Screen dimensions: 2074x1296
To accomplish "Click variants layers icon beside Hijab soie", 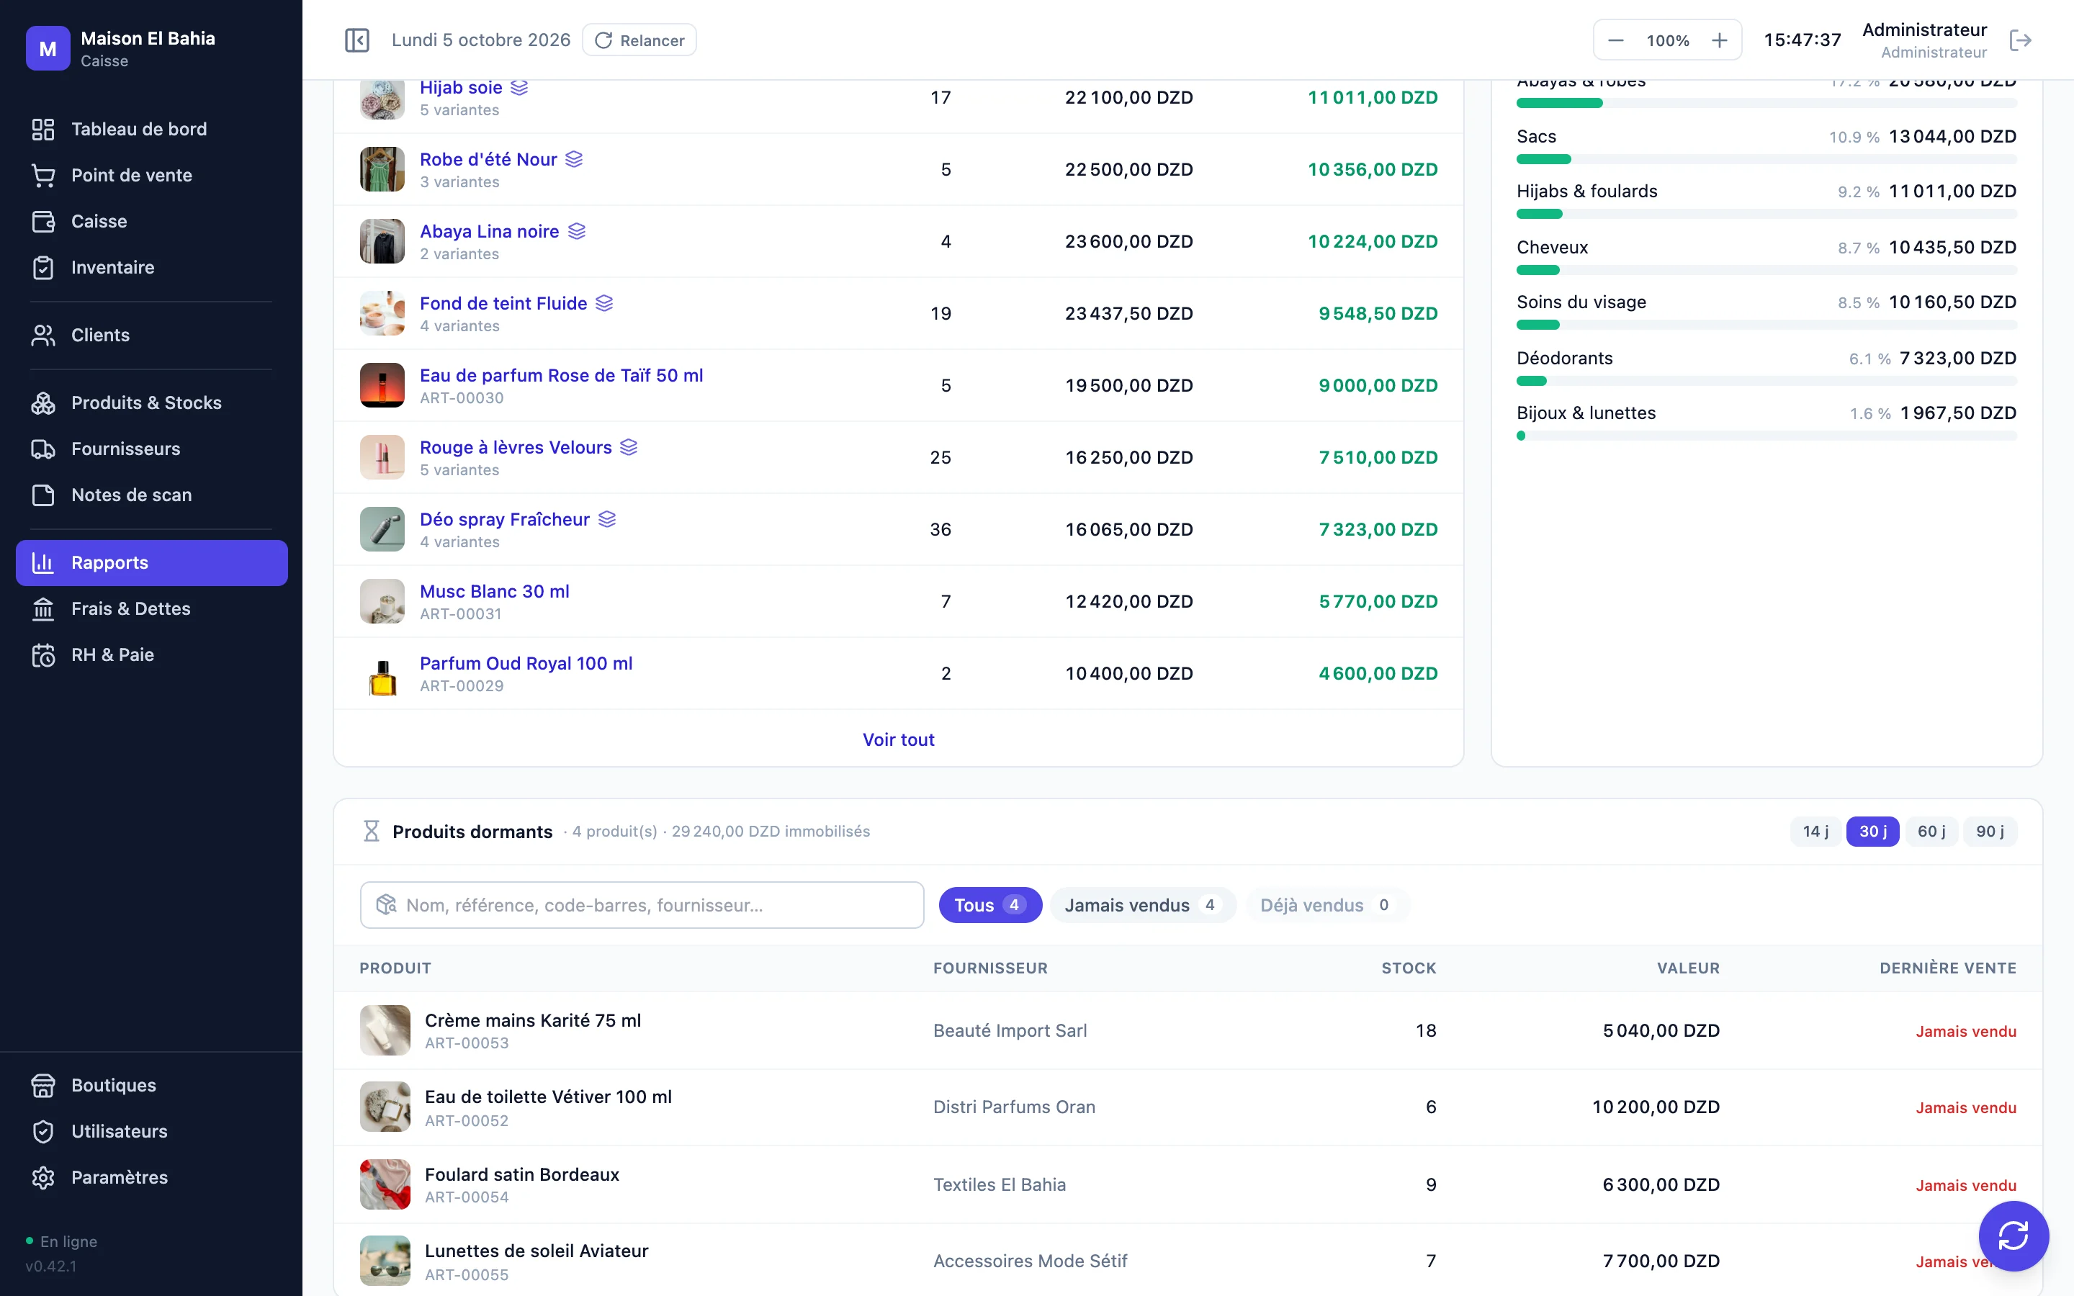I will click(x=519, y=87).
